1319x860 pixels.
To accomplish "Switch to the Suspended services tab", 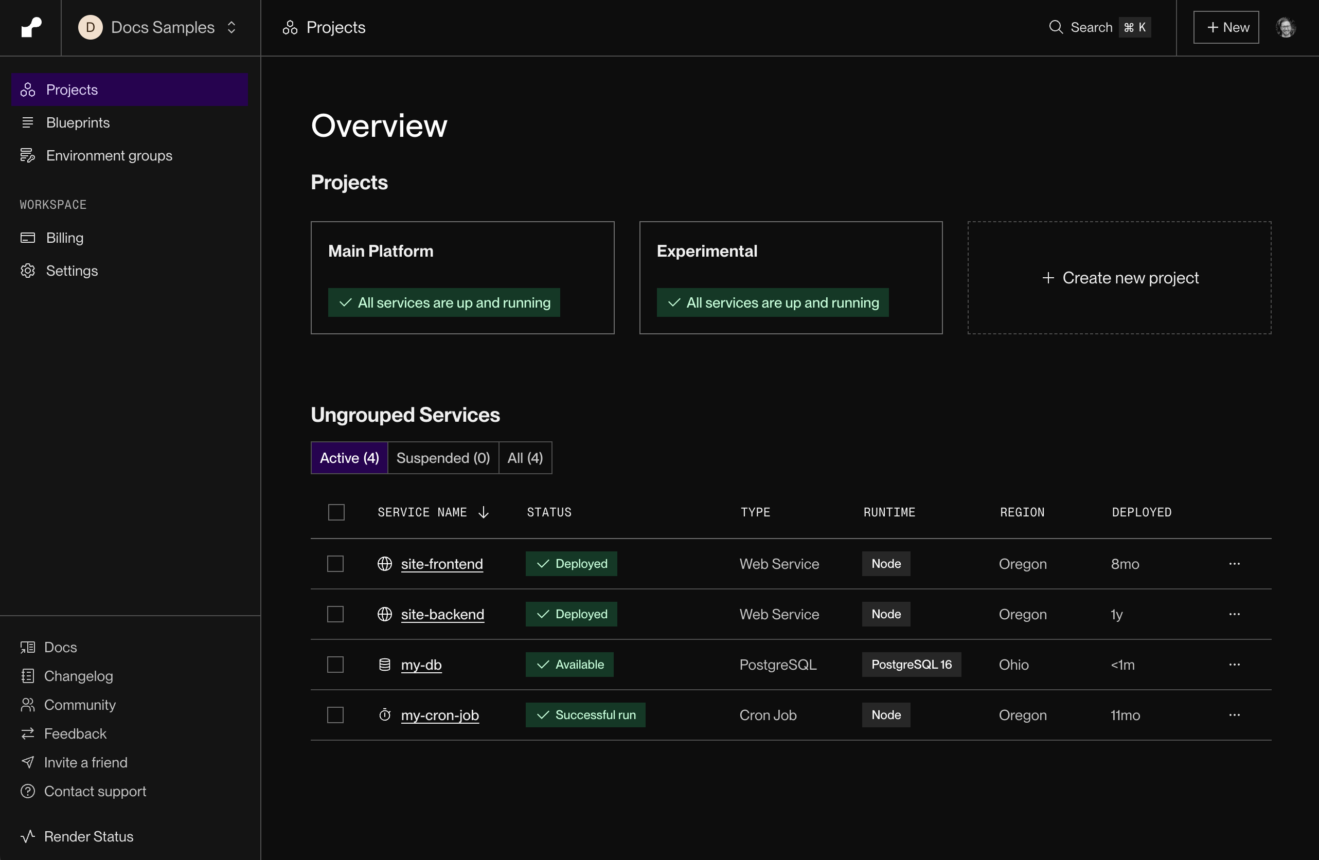I will [x=443, y=458].
